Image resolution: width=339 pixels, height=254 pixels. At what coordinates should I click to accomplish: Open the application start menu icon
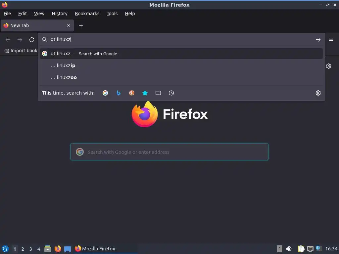[5, 249]
